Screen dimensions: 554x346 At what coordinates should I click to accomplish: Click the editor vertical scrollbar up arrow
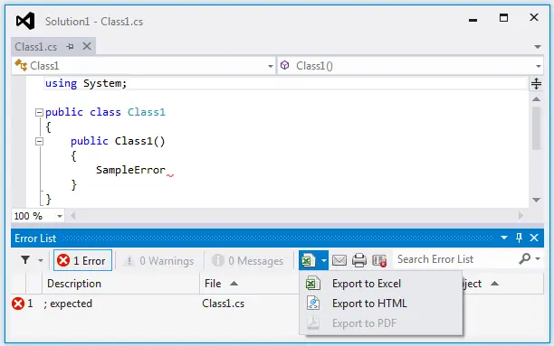click(x=536, y=99)
